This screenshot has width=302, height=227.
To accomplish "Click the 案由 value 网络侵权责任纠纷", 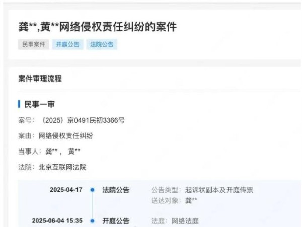I will 65,136.
